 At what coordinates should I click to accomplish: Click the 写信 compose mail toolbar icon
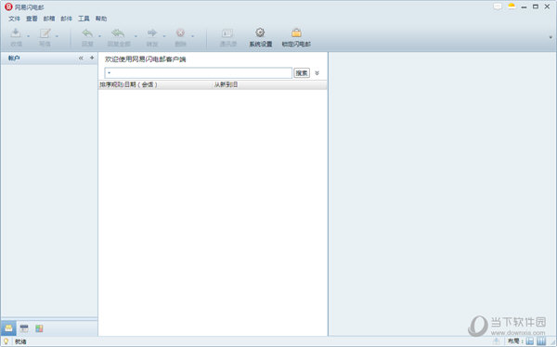45,33
